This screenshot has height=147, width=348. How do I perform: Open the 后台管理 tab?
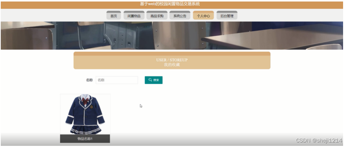coord(227,15)
